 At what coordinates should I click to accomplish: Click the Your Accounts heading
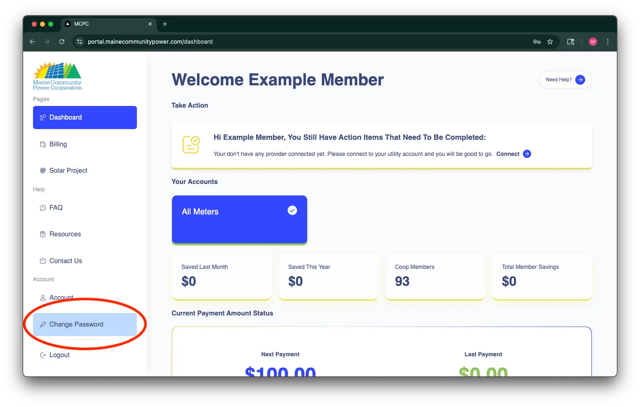tap(195, 182)
